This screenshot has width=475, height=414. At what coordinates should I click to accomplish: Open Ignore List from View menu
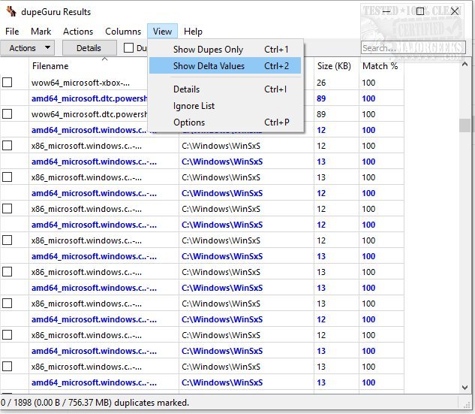[194, 106]
